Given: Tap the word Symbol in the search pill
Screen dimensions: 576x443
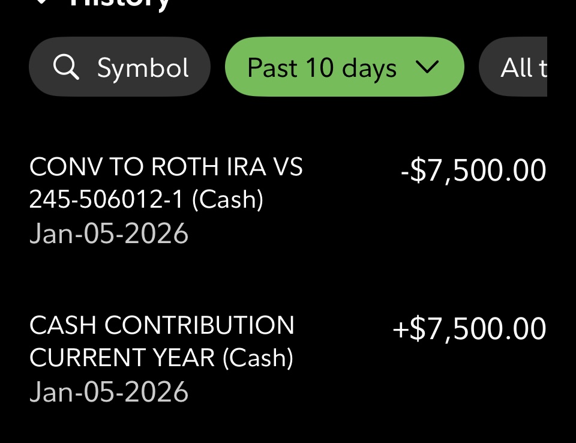Looking at the screenshot, I should [x=143, y=68].
